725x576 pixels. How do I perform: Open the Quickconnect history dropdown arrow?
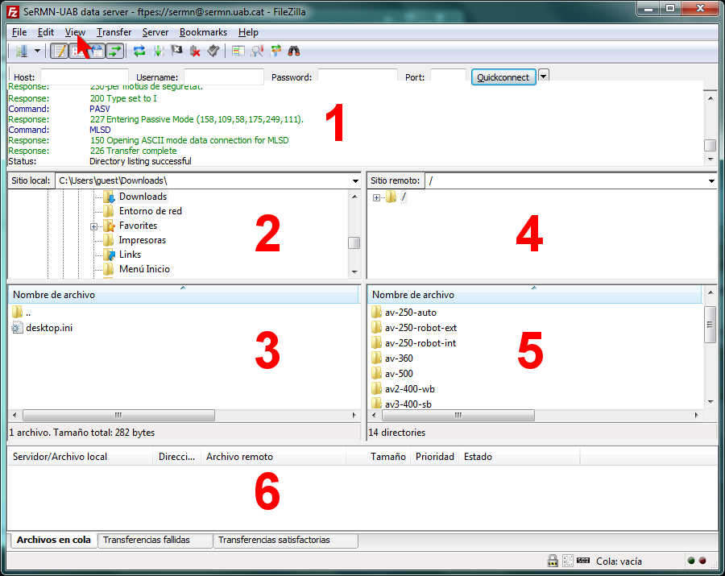(544, 76)
